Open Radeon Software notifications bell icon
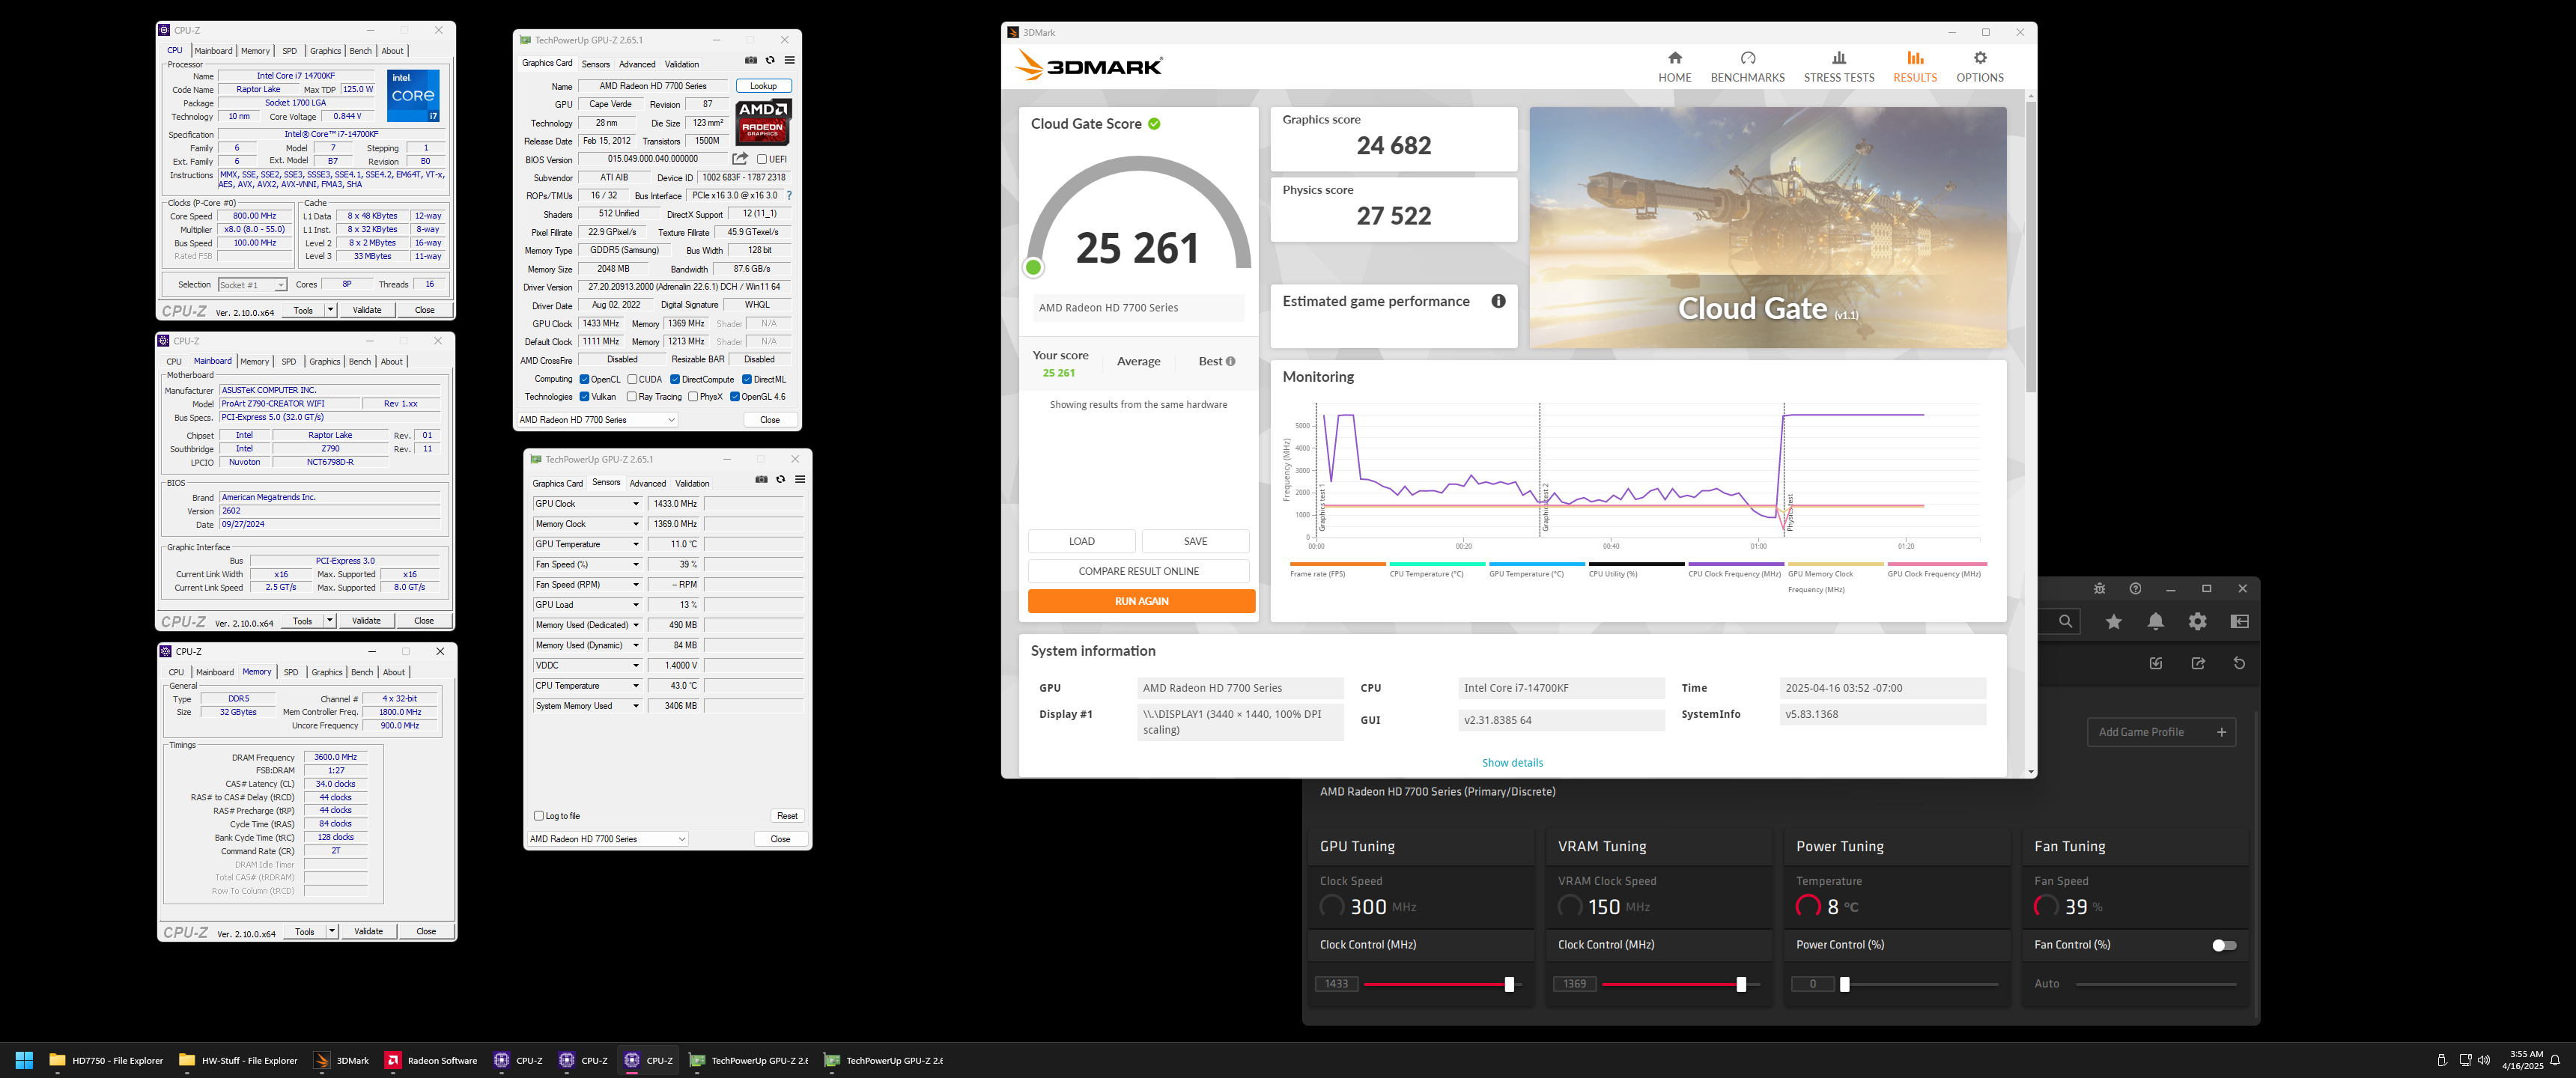Viewport: 2576px width, 1078px height. (x=2156, y=621)
